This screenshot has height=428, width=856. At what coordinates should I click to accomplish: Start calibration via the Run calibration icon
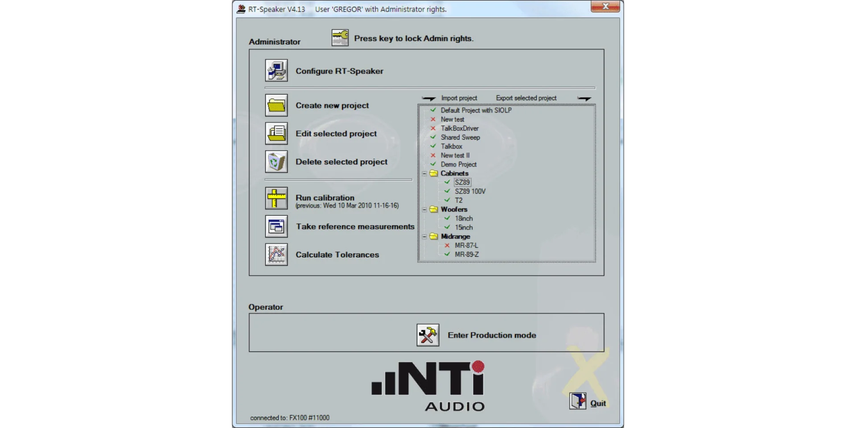pyautogui.click(x=276, y=198)
